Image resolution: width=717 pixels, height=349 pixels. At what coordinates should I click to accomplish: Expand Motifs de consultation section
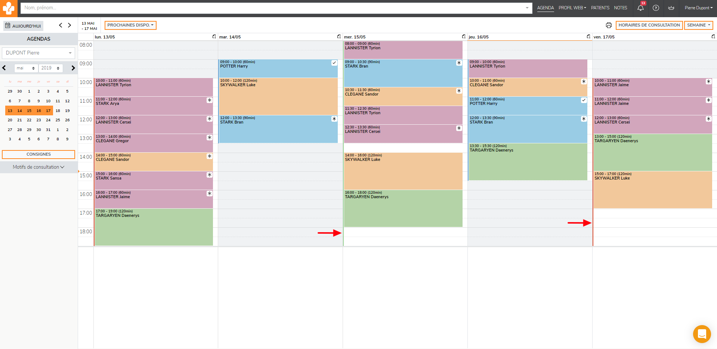(38, 167)
